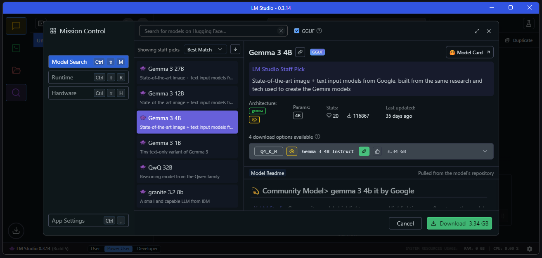The height and width of the screenshot is (258, 542).
Task: Click the Q4_K_M quantization badge
Action: (x=269, y=151)
